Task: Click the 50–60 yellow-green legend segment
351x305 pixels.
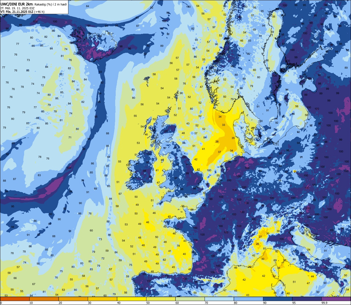Action: coord(161,299)
